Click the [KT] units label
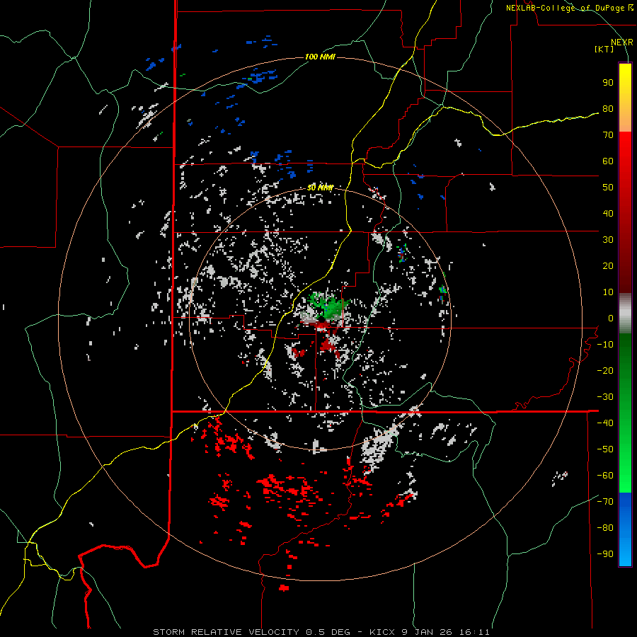 [604, 49]
